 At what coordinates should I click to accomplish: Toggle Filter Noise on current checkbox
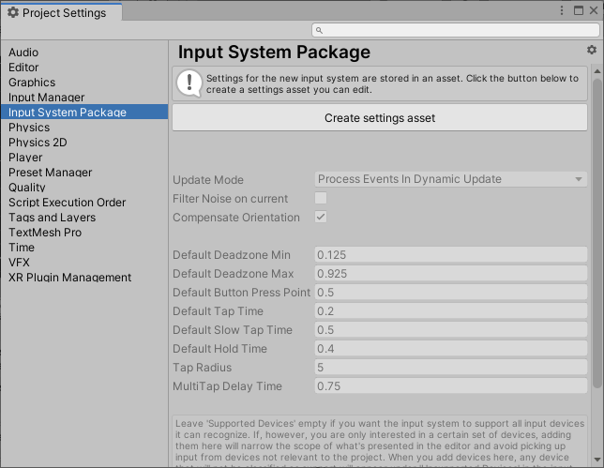click(x=321, y=198)
